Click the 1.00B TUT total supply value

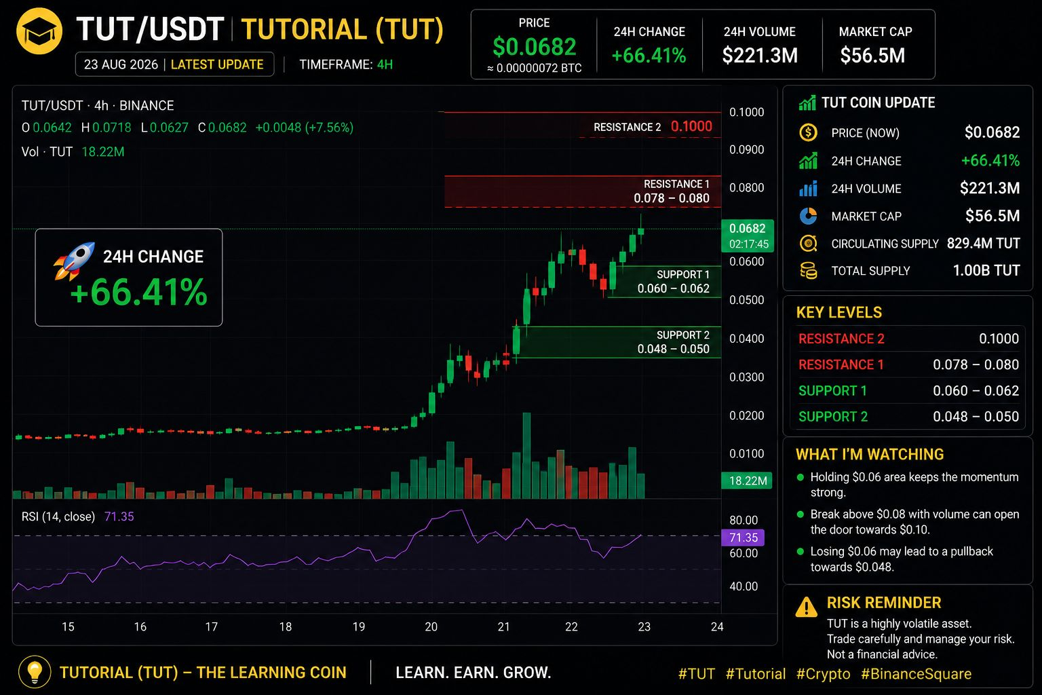[x=986, y=270]
